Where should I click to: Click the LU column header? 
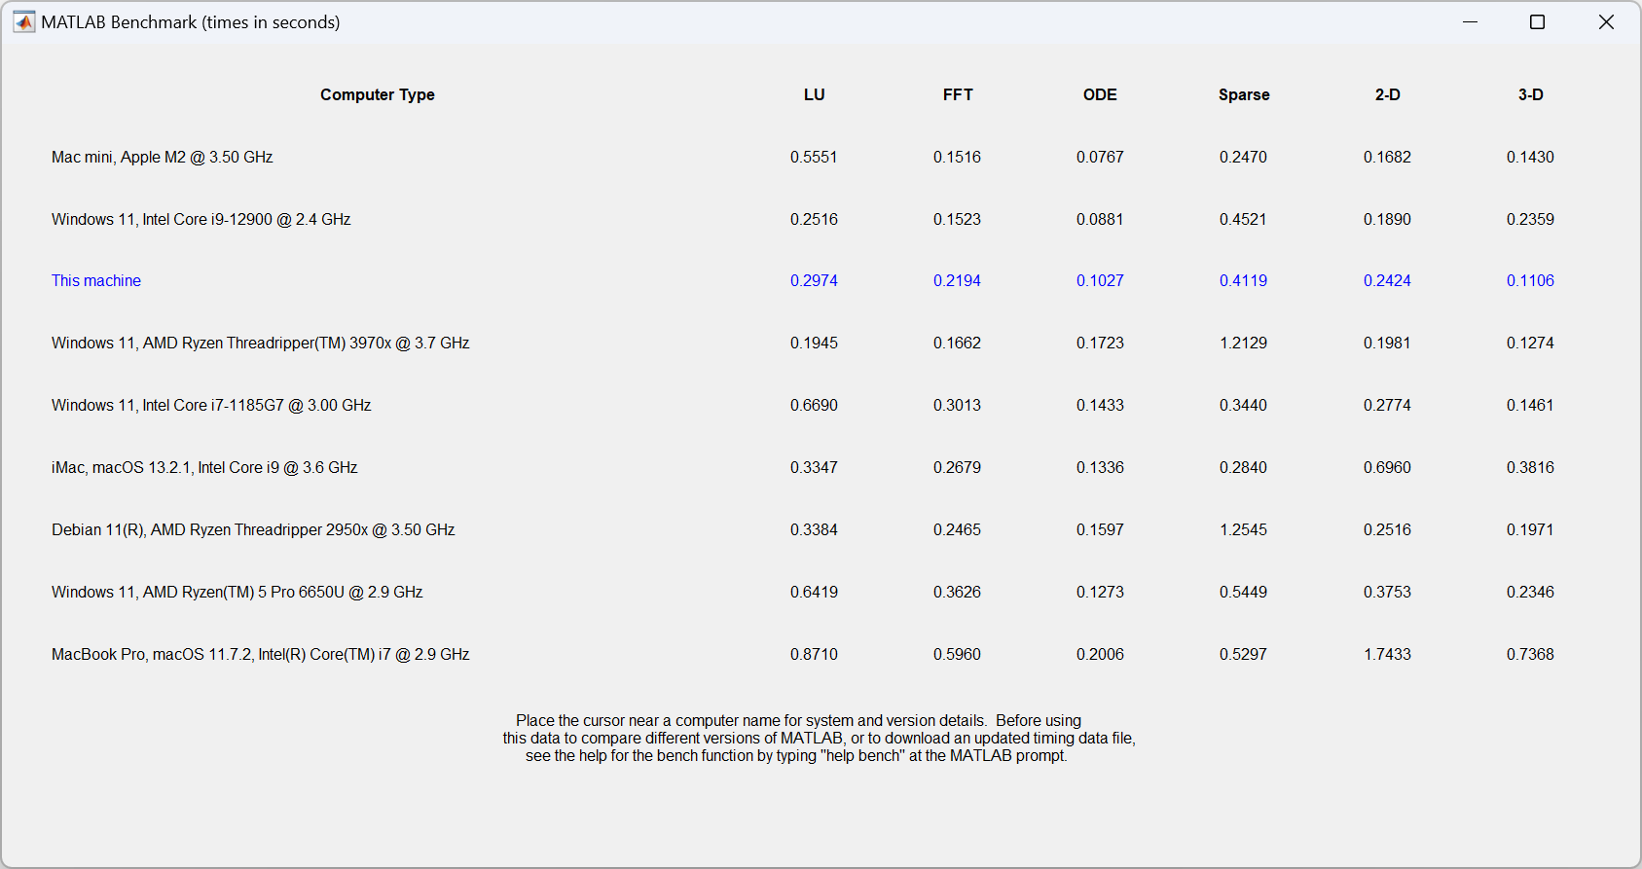pos(814,94)
